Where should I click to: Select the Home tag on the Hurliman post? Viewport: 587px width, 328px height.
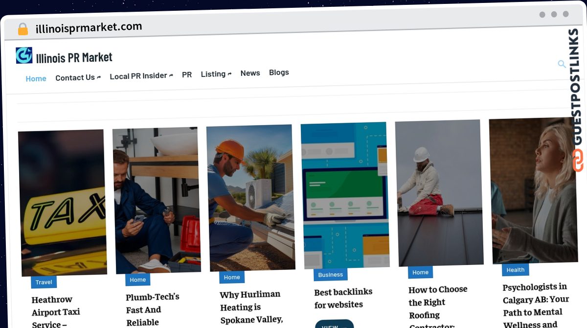click(232, 277)
